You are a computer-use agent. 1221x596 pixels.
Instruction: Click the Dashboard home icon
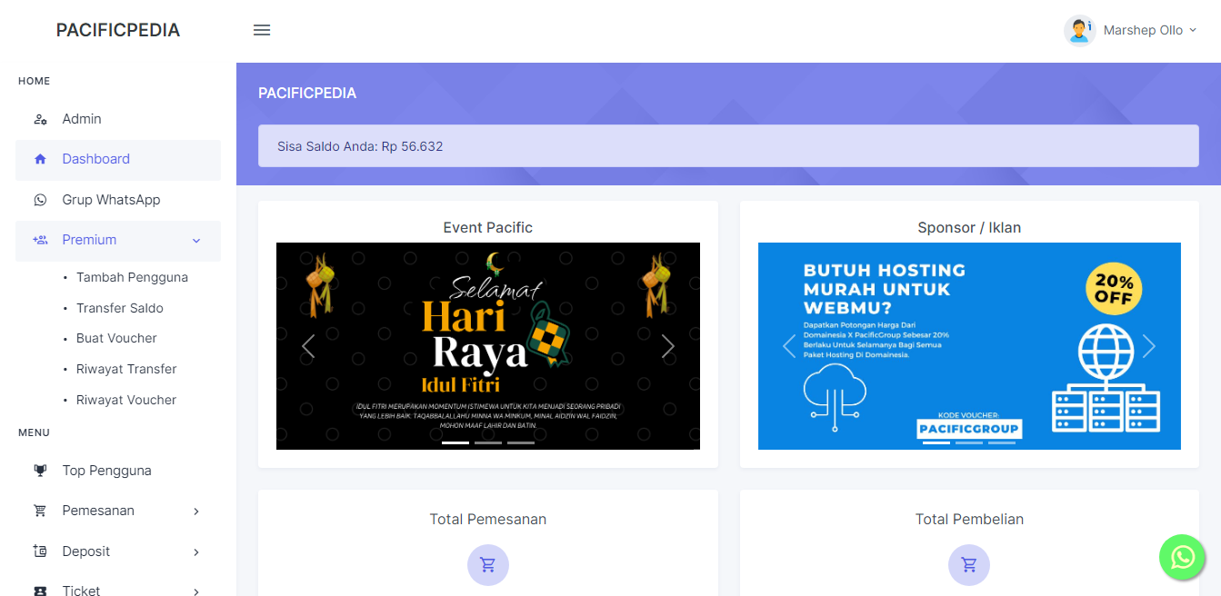click(x=40, y=159)
